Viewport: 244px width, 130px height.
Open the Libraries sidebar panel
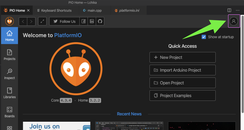(x=10, y=93)
